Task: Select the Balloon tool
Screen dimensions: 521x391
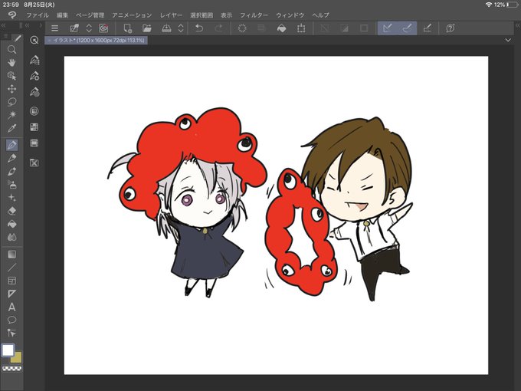Action: [12, 320]
